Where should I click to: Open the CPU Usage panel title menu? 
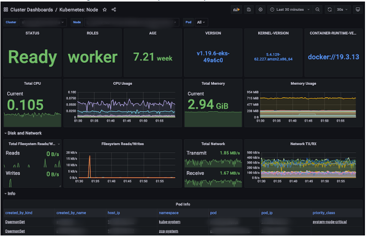click(x=122, y=84)
